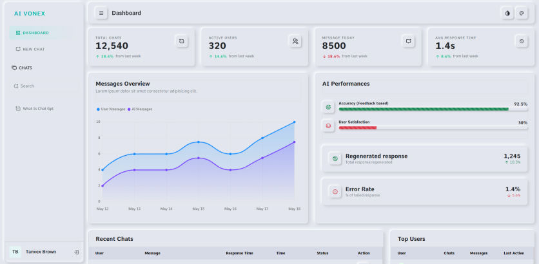539x264 pixels.
Task: Click the Error Rate warning icon
Action: pos(335,192)
